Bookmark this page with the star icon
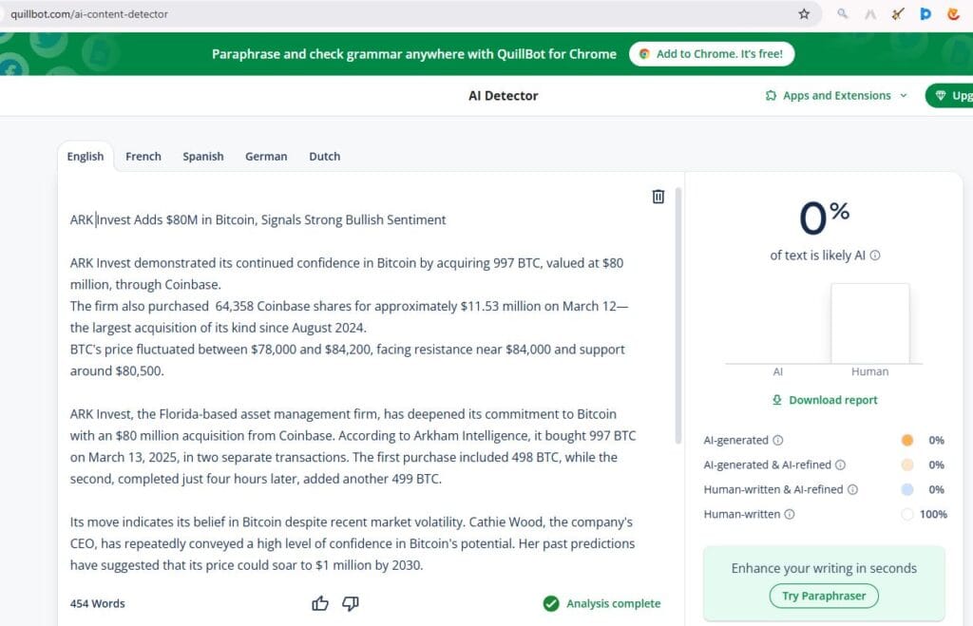This screenshot has width=973, height=626. [x=804, y=13]
